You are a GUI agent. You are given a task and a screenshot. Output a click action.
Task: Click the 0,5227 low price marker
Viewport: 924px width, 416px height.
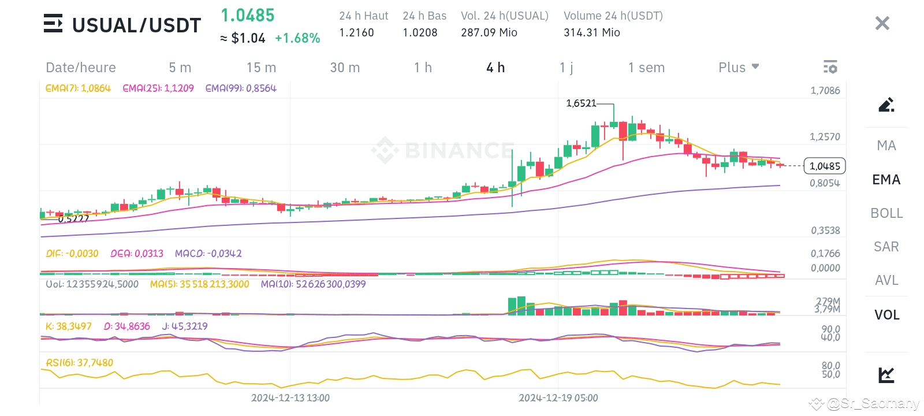pyautogui.click(x=73, y=219)
